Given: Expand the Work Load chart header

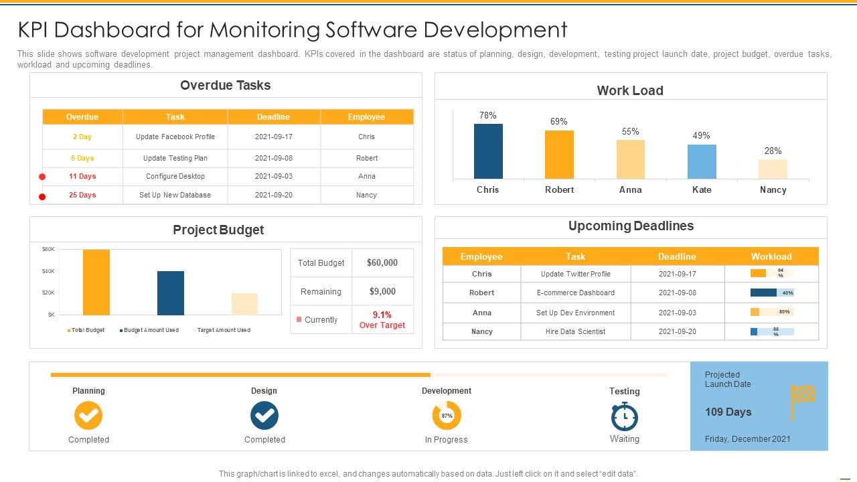Looking at the screenshot, I should [630, 90].
